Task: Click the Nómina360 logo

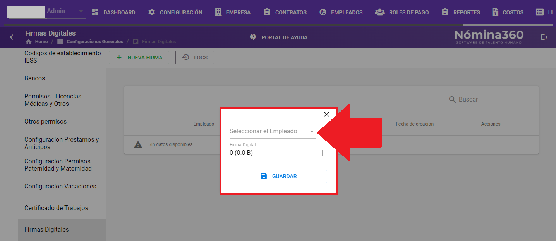Action: click(489, 37)
